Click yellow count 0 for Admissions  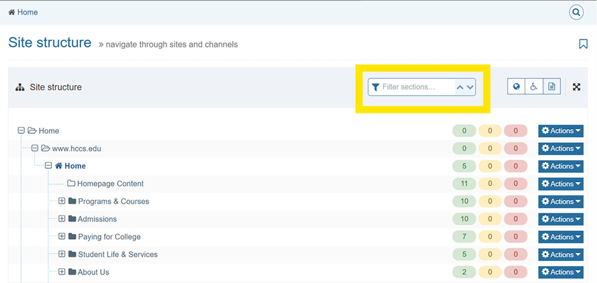point(490,219)
